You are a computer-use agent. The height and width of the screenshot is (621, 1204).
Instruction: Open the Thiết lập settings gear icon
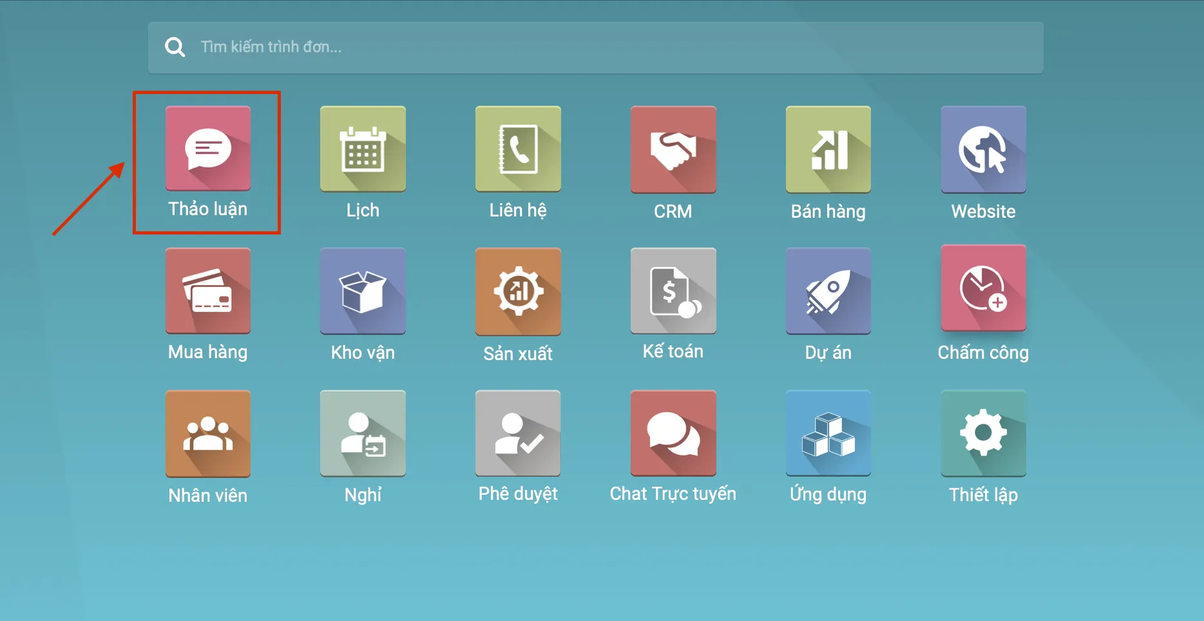click(983, 433)
